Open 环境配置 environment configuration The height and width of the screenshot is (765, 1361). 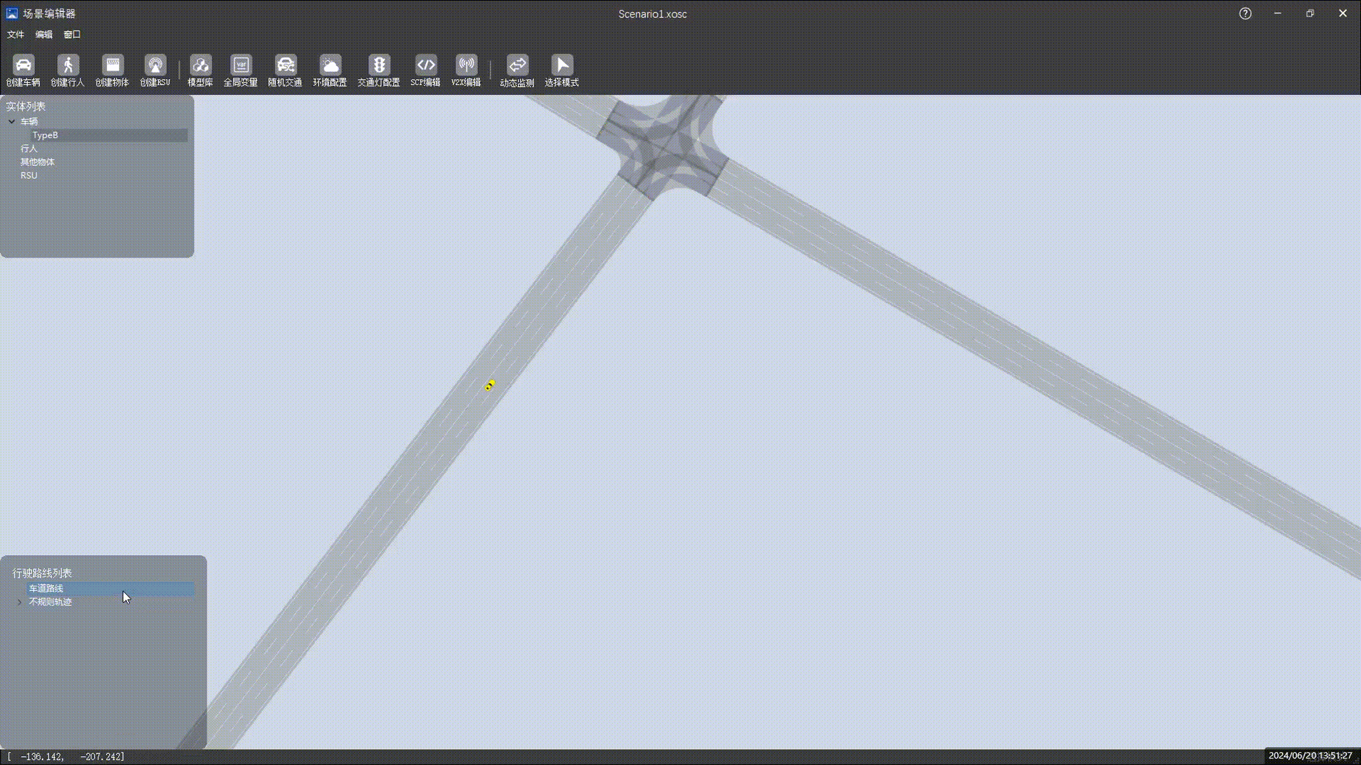coord(330,66)
